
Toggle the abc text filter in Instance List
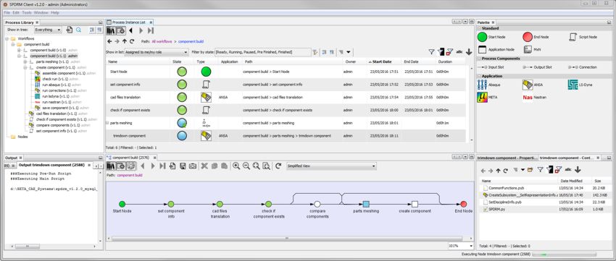459,52
